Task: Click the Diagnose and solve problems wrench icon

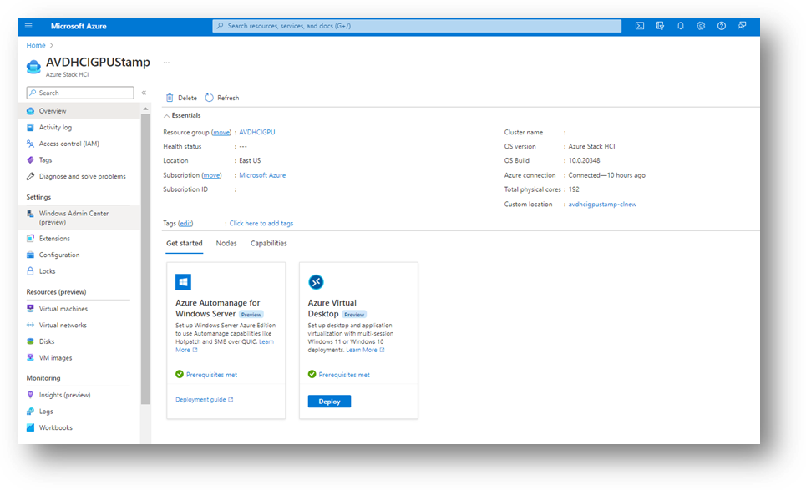Action: click(30, 177)
